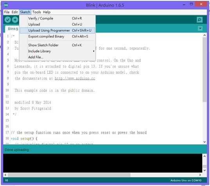Open the File menu

[7, 12]
